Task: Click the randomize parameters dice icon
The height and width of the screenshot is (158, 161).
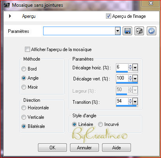Action: (x=139, y=31)
